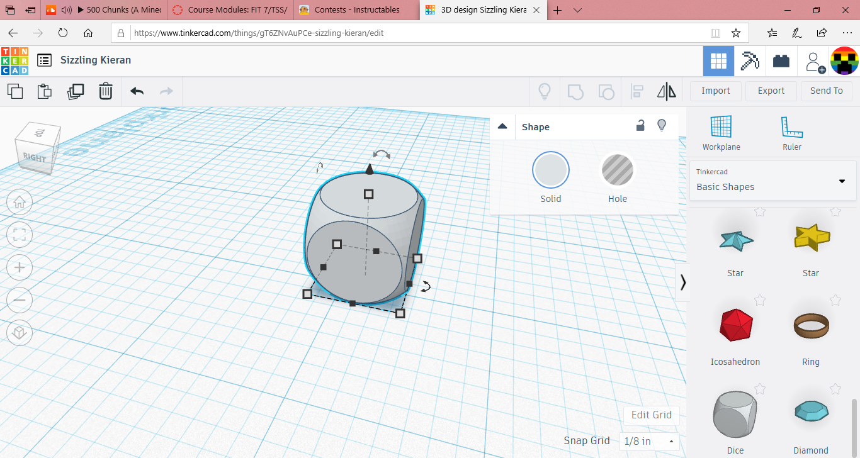
Task: Click the Show all lightbulb toolbar icon
Action: tap(545, 92)
